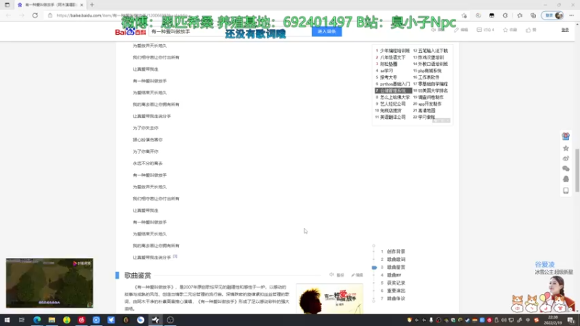Click the 歌曲鉴赏 section audio play button

pos(336,275)
